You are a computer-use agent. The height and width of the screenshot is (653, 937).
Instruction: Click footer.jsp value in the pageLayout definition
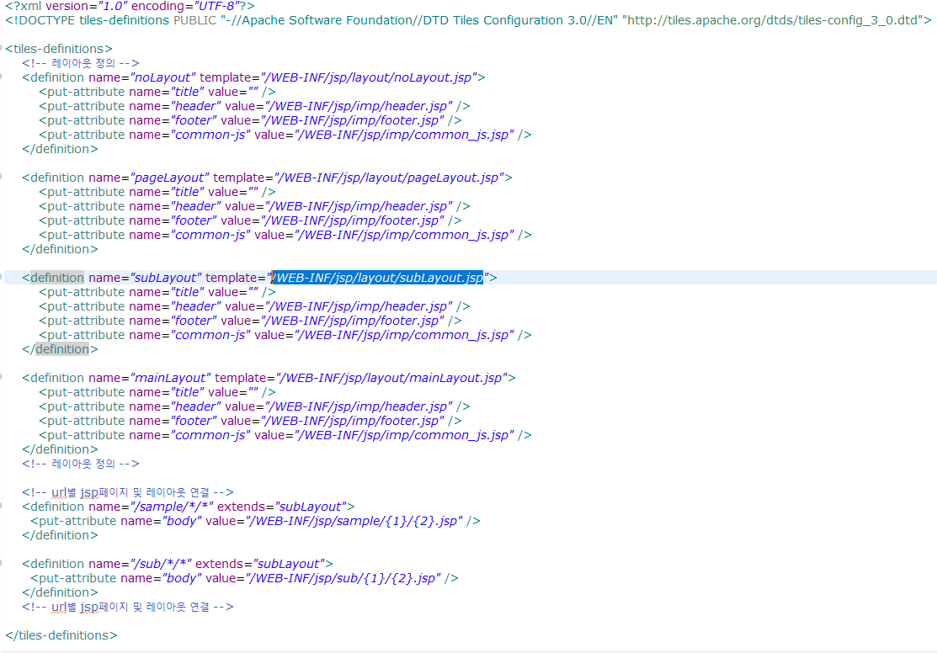coord(353,221)
